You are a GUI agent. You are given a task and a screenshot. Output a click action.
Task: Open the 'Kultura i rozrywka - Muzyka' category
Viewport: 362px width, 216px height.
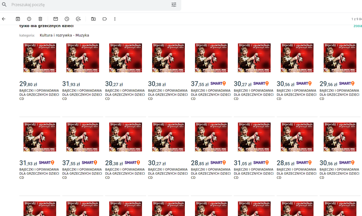65,36
